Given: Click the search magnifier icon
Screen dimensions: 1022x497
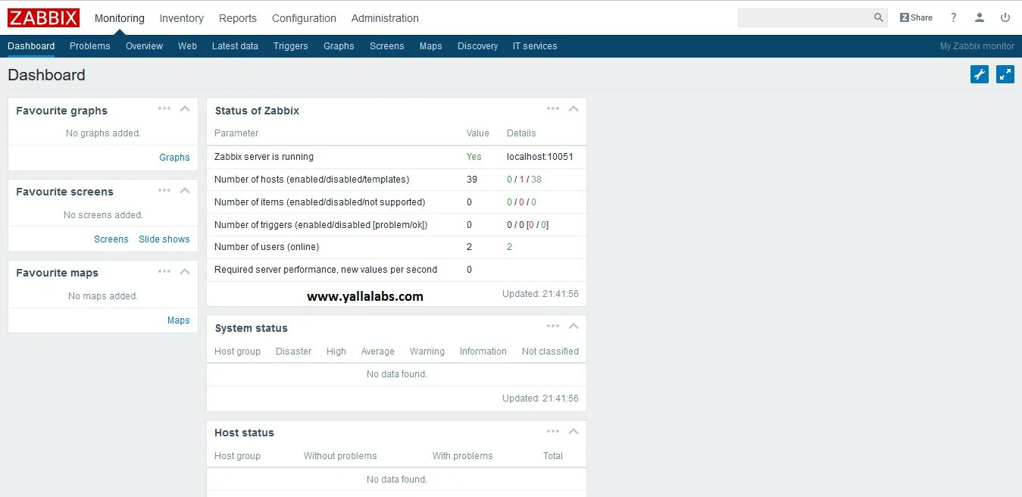Looking at the screenshot, I should tap(878, 17).
